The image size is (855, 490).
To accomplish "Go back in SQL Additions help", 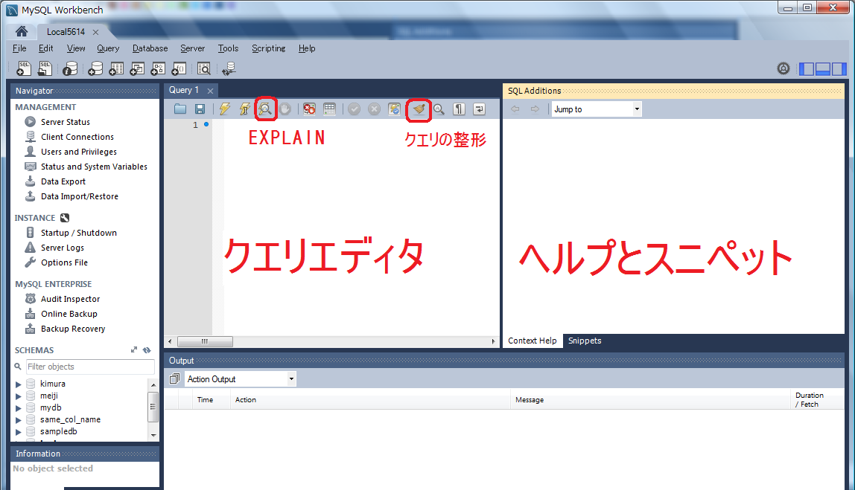I will (x=515, y=109).
